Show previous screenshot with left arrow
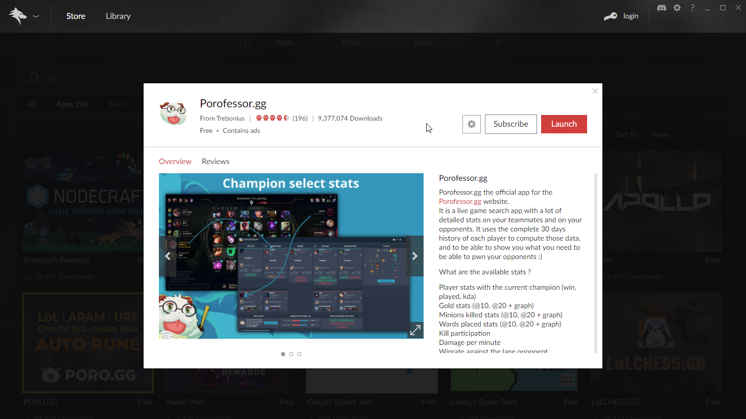 coord(168,256)
